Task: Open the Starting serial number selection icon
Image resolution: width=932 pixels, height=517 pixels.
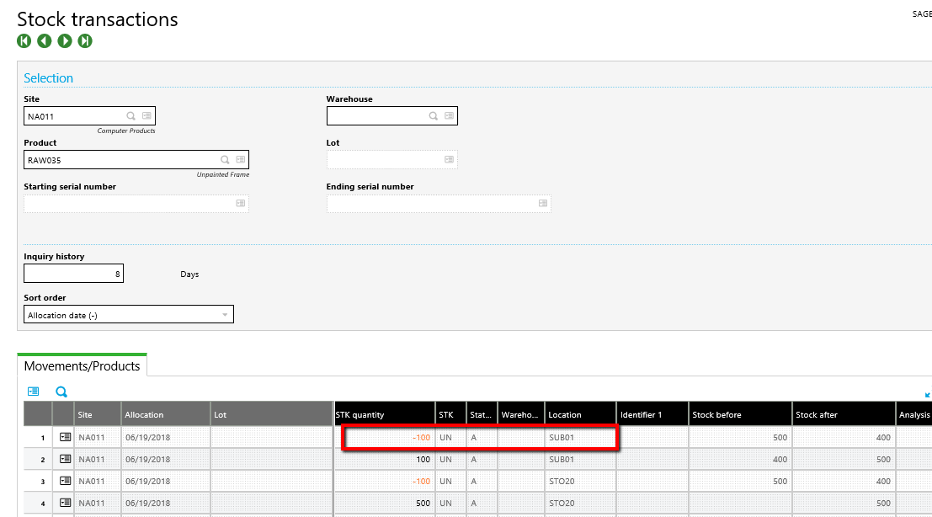Action: [240, 204]
